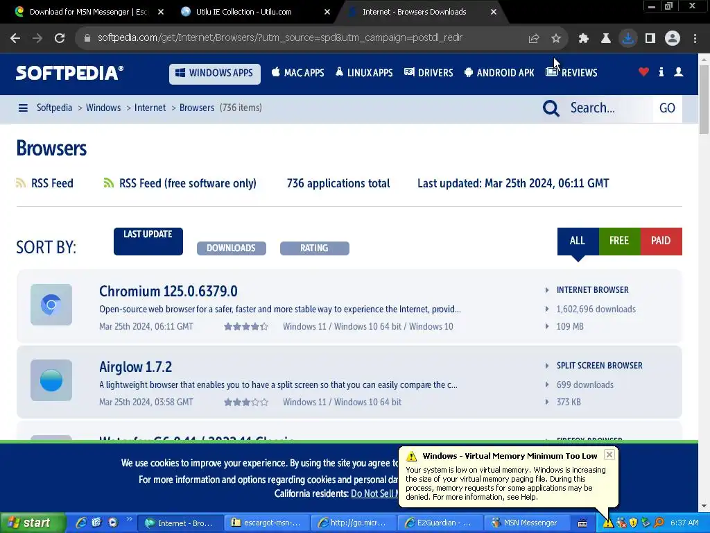Click the yellow warning tray icon
The width and height of the screenshot is (710, 533).
tap(607, 523)
